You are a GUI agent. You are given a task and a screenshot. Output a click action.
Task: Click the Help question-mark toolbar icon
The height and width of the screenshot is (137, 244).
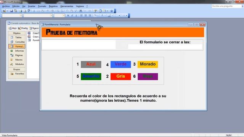click(x=112, y=11)
